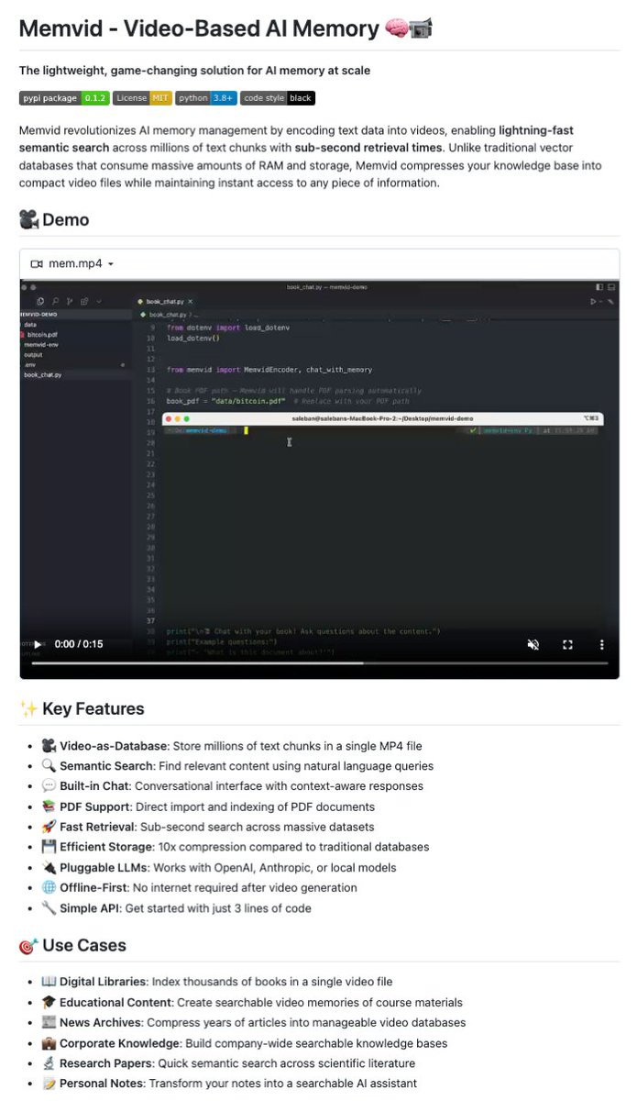
Task: Click the video camera icon beside mem.mp4
Action: (x=37, y=264)
